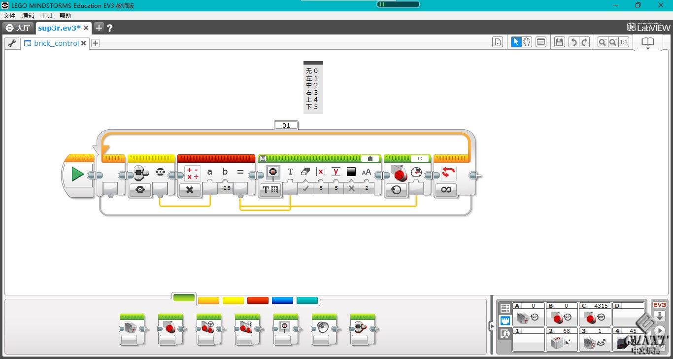Zoom out on the canvas
This screenshot has width=673, height=359.
(x=603, y=42)
